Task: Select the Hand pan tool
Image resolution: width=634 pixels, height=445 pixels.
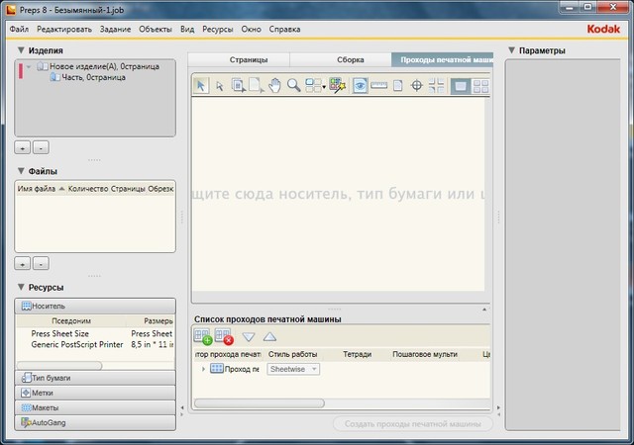Action: click(275, 86)
